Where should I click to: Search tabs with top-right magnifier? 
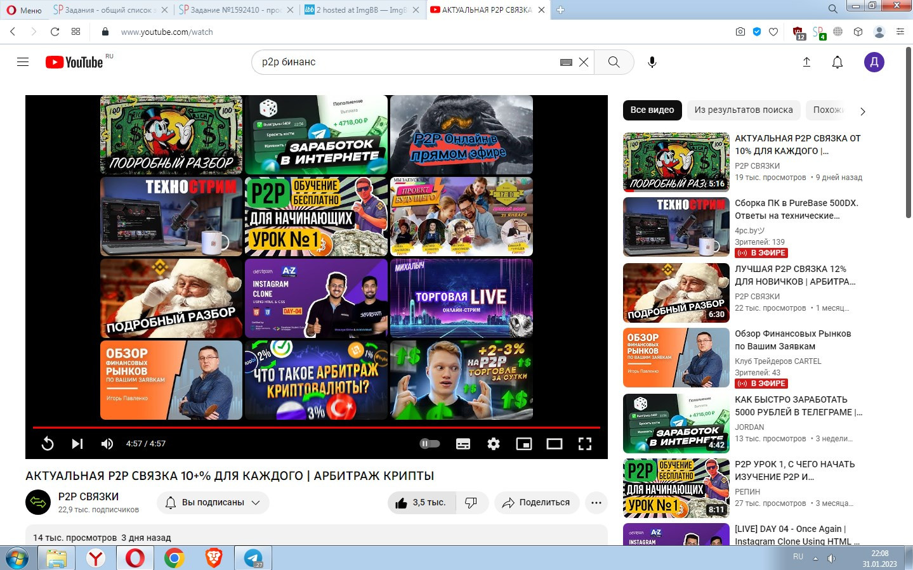(832, 9)
